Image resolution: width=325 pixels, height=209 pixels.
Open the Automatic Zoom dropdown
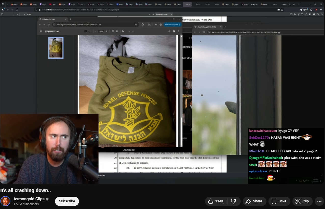(164, 14)
